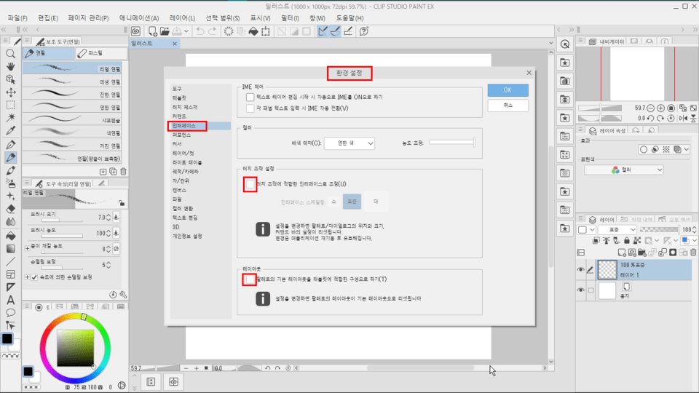The image size is (699, 393).
Task: Open the 편집(E) menu
Action: 48,18
